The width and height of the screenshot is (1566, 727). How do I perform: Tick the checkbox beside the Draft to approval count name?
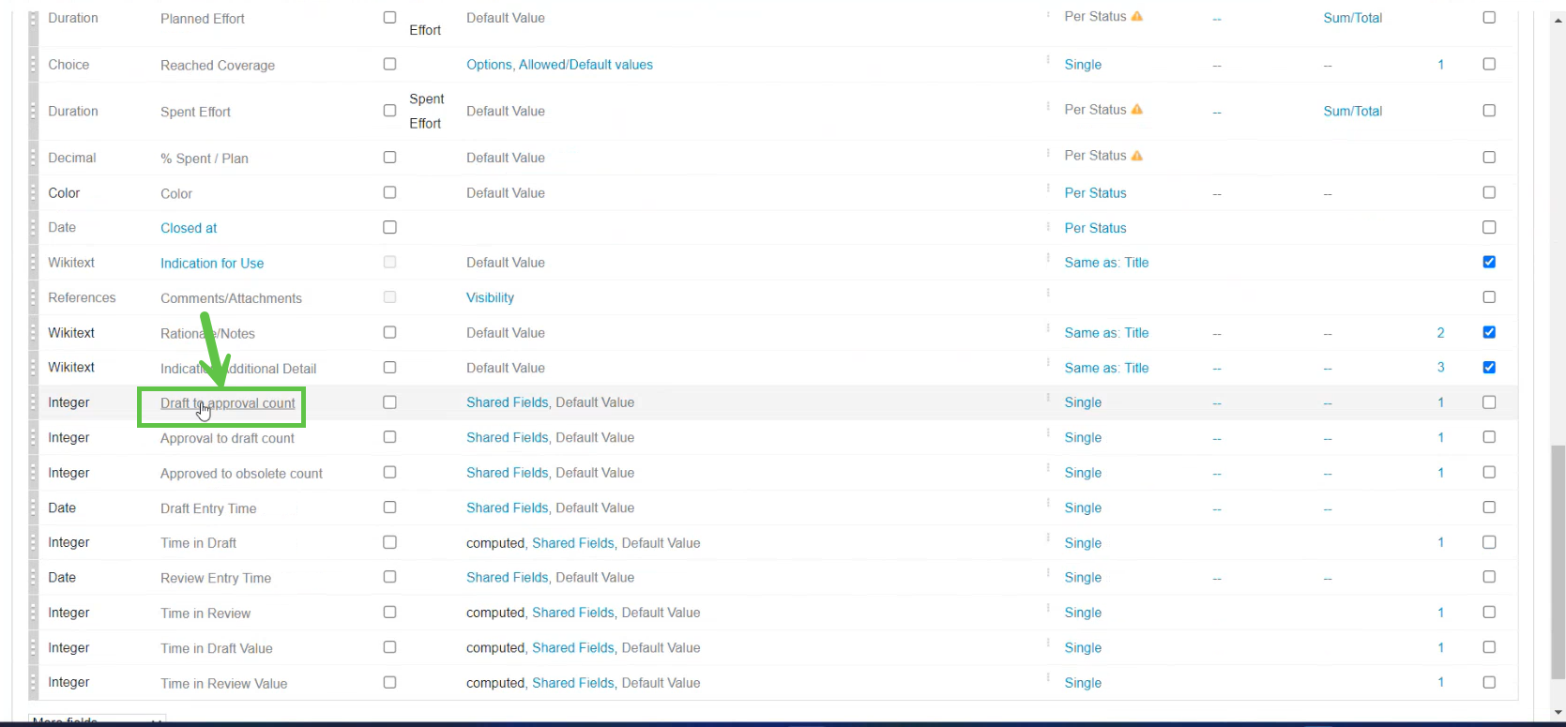point(389,402)
